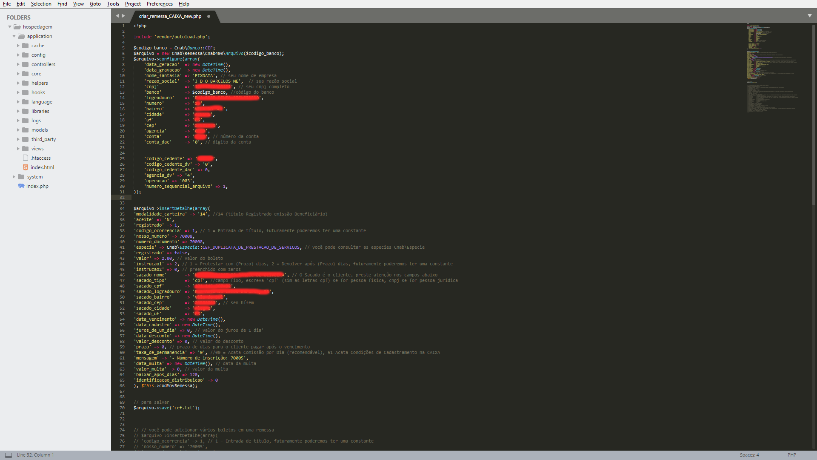Click the back navigation arrow beside tabs
The height and width of the screenshot is (460, 817).
[118, 16]
